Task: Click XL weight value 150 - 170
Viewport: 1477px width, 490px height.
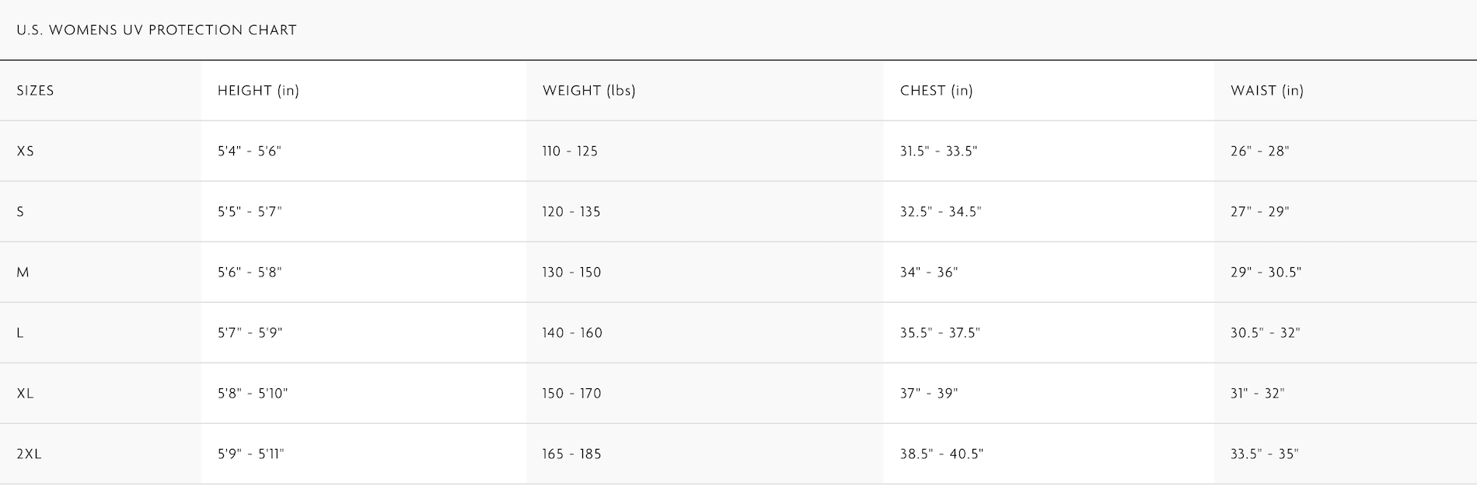Action: pos(571,394)
